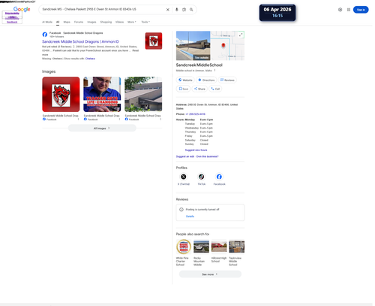375x306 pixels.
Task: Click Own this business link
Action: click(208, 156)
